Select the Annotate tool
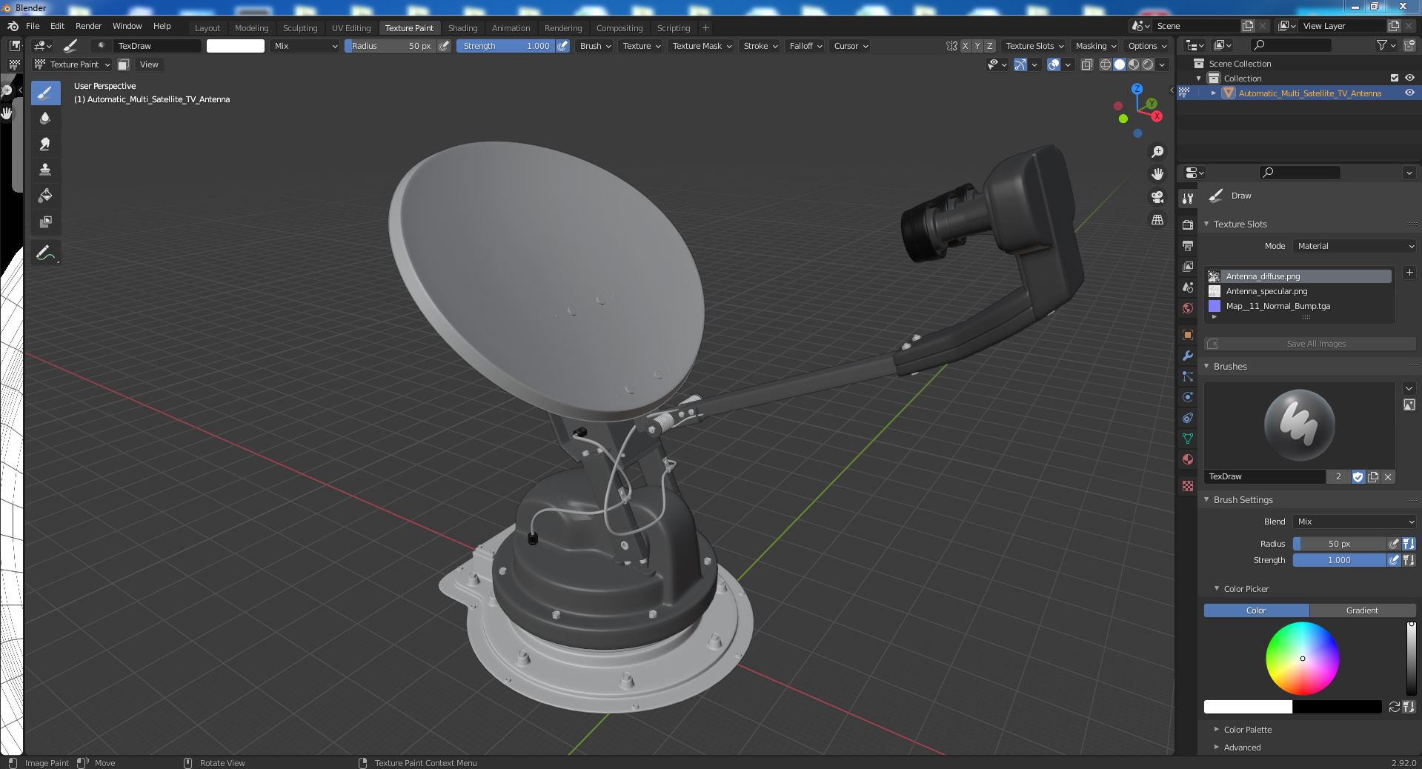This screenshot has height=769, width=1422. (x=45, y=253)
